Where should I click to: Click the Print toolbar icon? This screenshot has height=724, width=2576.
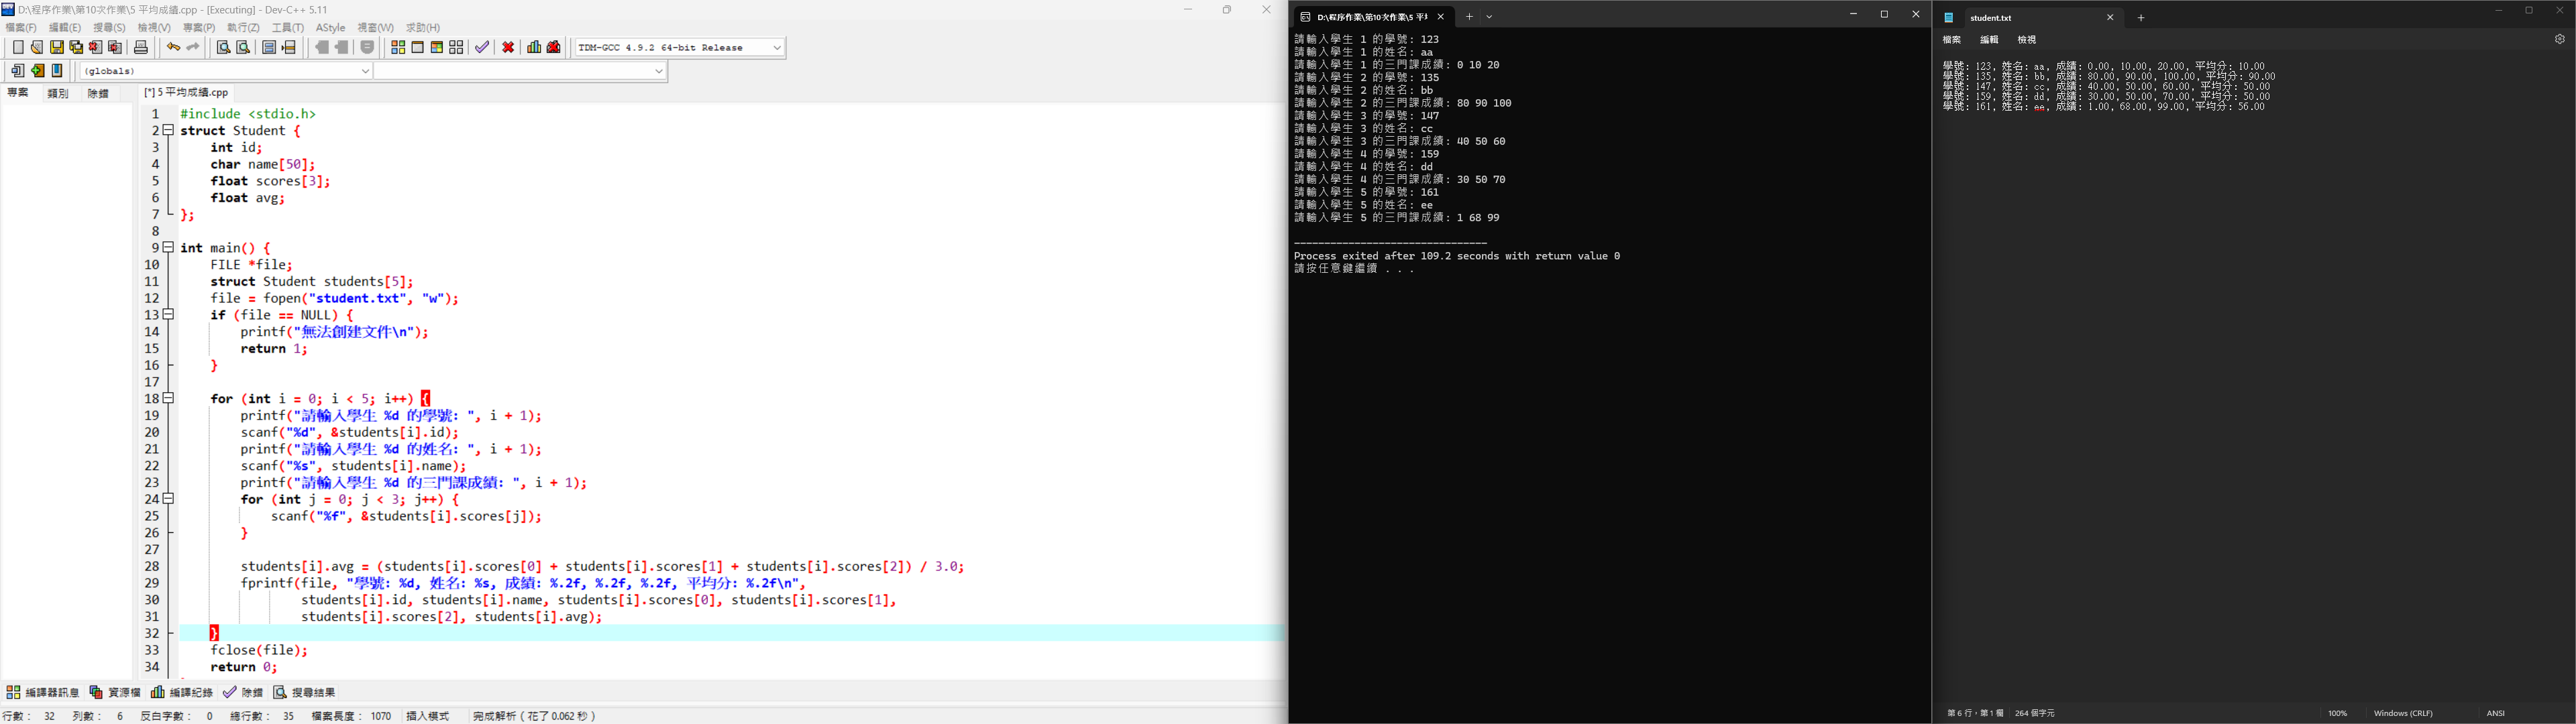click(141, 48)
